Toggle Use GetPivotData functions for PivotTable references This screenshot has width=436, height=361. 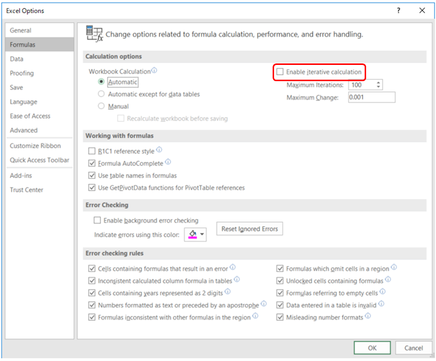92,188
